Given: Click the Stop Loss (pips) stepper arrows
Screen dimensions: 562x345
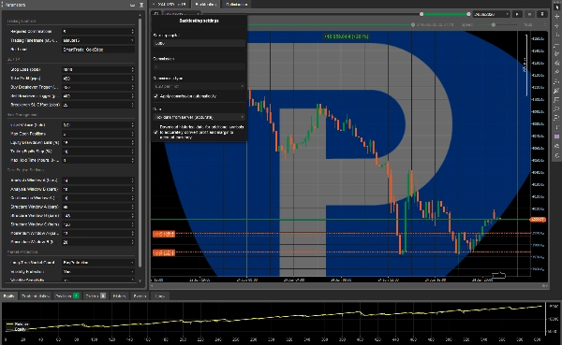Looking at the screenshot, I should (x=133, y=69).
